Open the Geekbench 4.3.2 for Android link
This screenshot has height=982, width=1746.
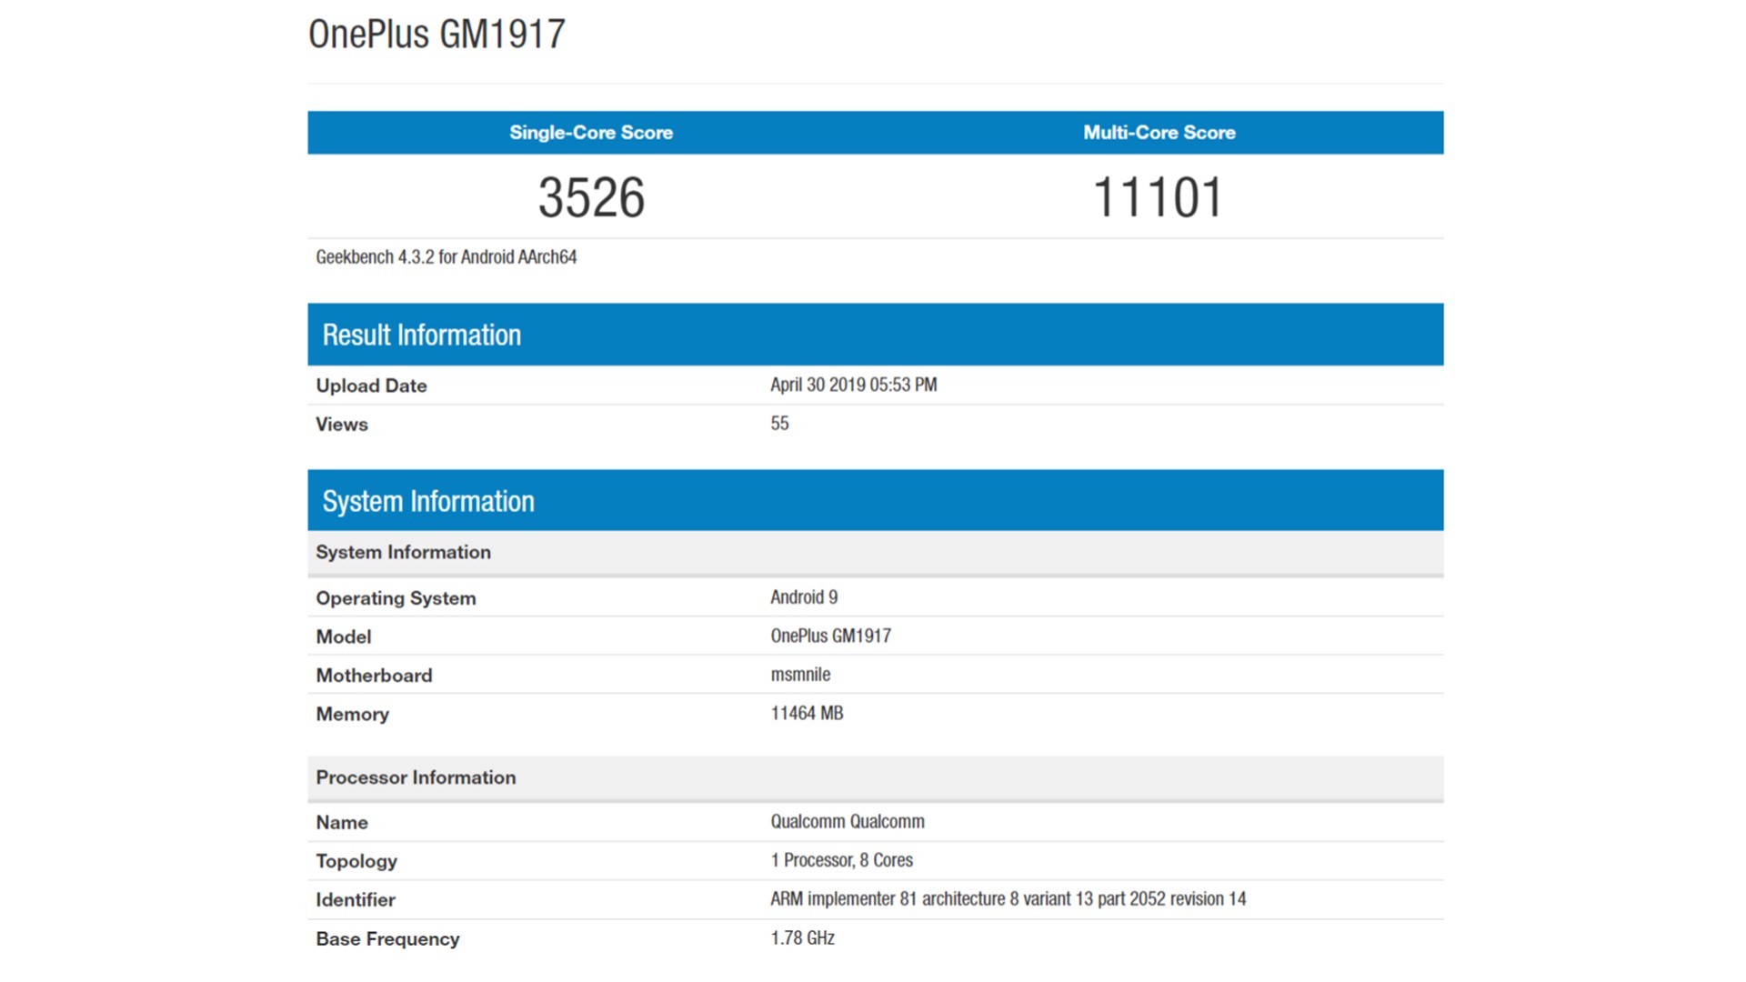(445, 256)
